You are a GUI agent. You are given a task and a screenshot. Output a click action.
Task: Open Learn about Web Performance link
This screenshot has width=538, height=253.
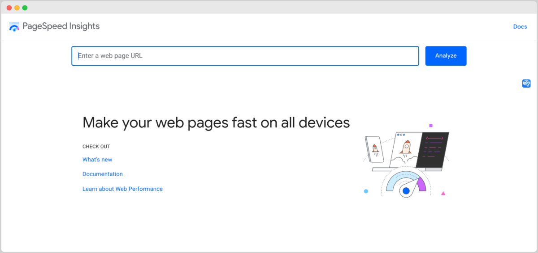coord(122,189)
